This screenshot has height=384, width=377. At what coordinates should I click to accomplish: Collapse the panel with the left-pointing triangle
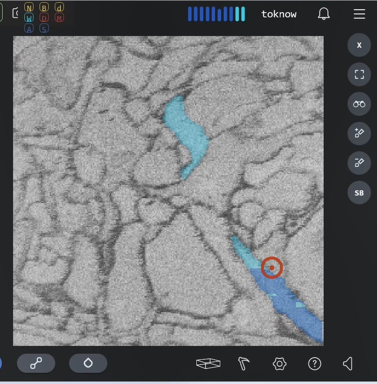point(348,363)
